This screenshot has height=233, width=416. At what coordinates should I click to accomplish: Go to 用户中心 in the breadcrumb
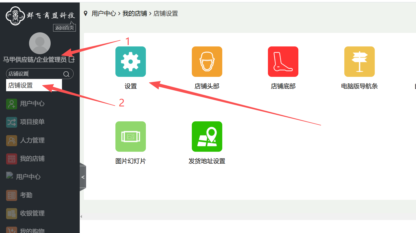click(x=104, y=14)
